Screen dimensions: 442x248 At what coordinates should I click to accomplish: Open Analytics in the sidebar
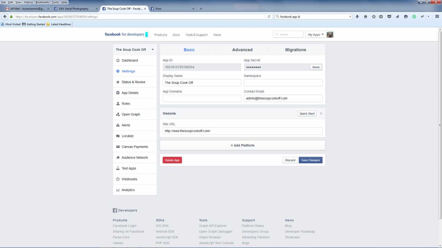pyautogui.click(x=135, y=190)
